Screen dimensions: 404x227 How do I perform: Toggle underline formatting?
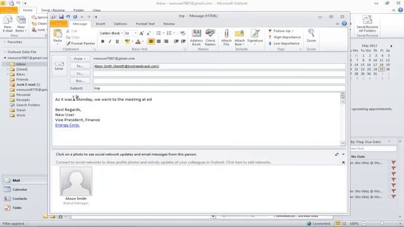tap(117, 42)
